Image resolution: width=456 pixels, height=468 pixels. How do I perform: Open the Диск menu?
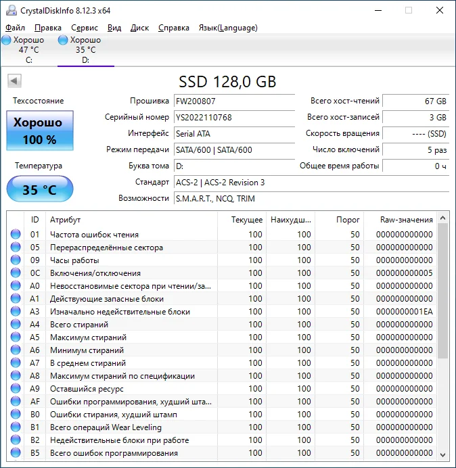coord(139,28)
